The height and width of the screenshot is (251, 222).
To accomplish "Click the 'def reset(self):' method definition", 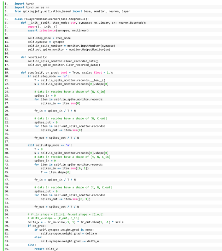I will tap(34, 57).
